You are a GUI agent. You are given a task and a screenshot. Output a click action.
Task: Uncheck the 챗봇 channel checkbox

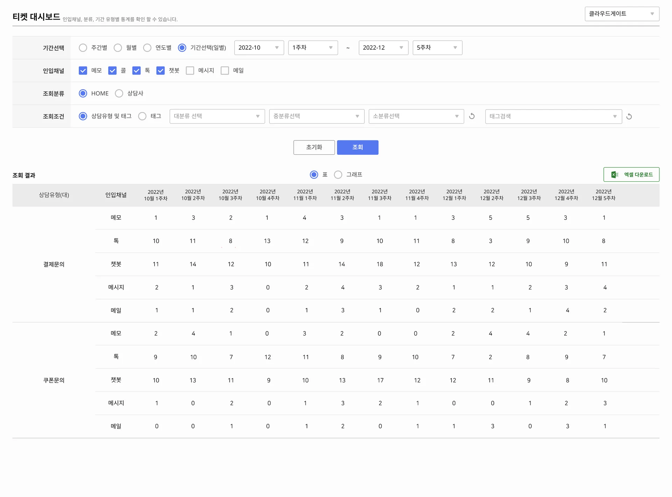[x=160, y=71]
